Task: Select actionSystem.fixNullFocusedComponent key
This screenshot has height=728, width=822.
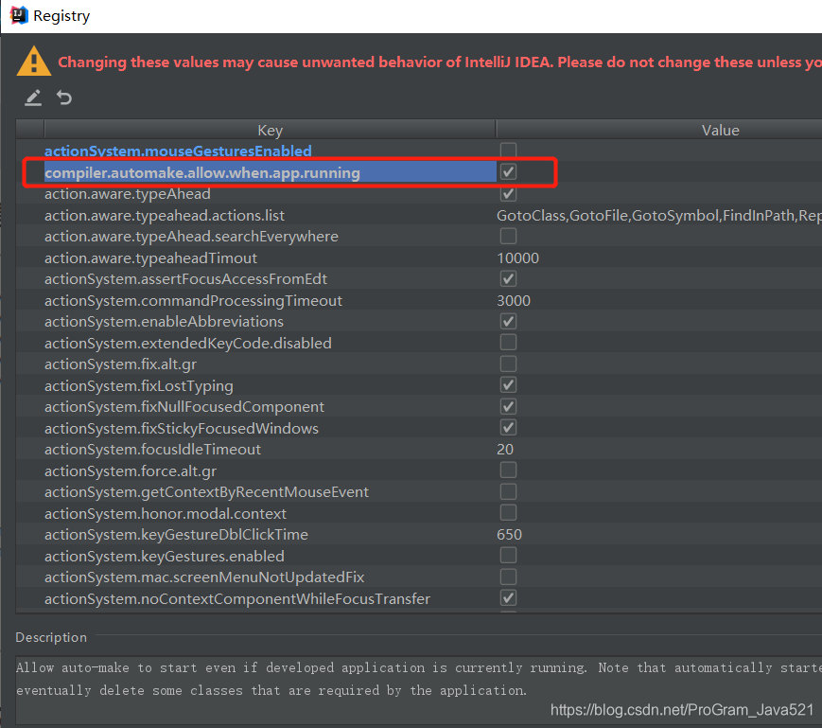Action: click(x=184, y=406)
